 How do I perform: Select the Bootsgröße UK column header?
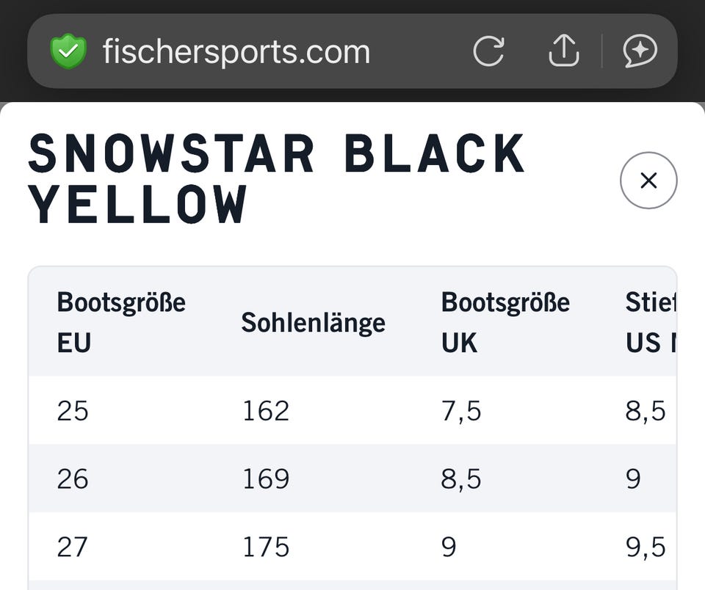pyautogui.click(x=505, y=322)
